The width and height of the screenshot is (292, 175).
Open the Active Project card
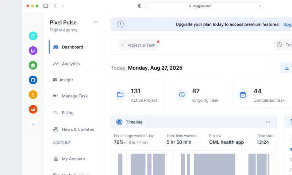(137, 95)
